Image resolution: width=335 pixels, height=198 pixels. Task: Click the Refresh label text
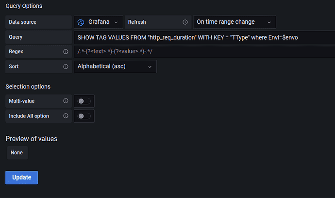pos(137,22)
